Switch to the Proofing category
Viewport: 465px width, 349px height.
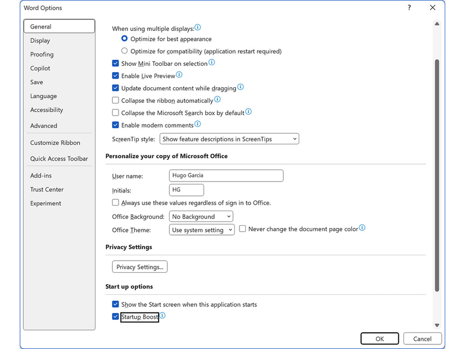(41, 54)
